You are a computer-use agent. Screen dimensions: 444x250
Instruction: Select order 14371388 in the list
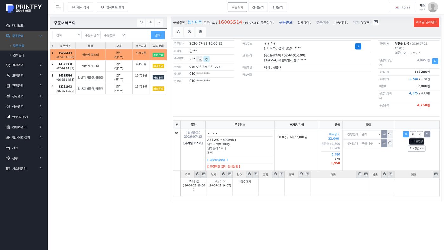[108, 66]
